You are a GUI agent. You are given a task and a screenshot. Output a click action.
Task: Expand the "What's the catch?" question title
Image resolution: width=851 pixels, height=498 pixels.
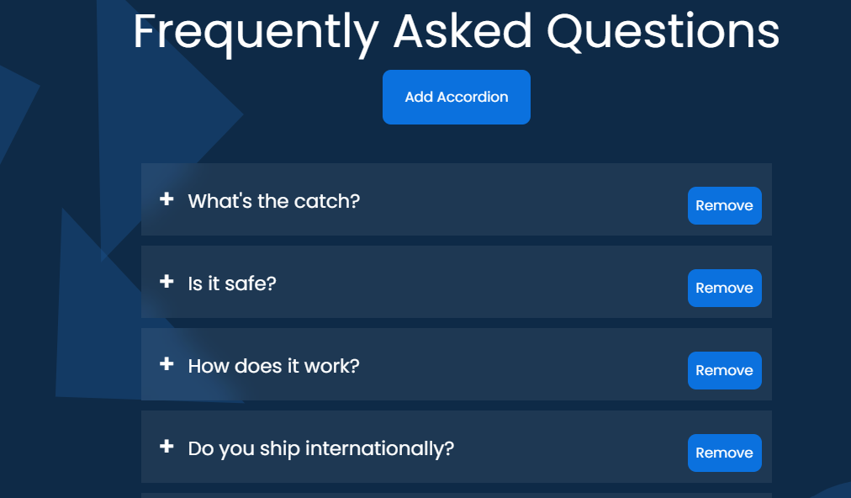[273, 201]
